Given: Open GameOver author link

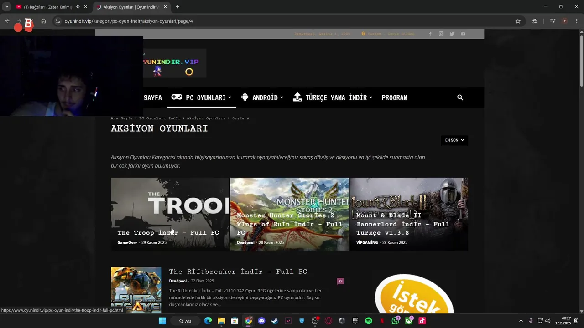Looking at the screenshot, I should (x=127, y=243).
